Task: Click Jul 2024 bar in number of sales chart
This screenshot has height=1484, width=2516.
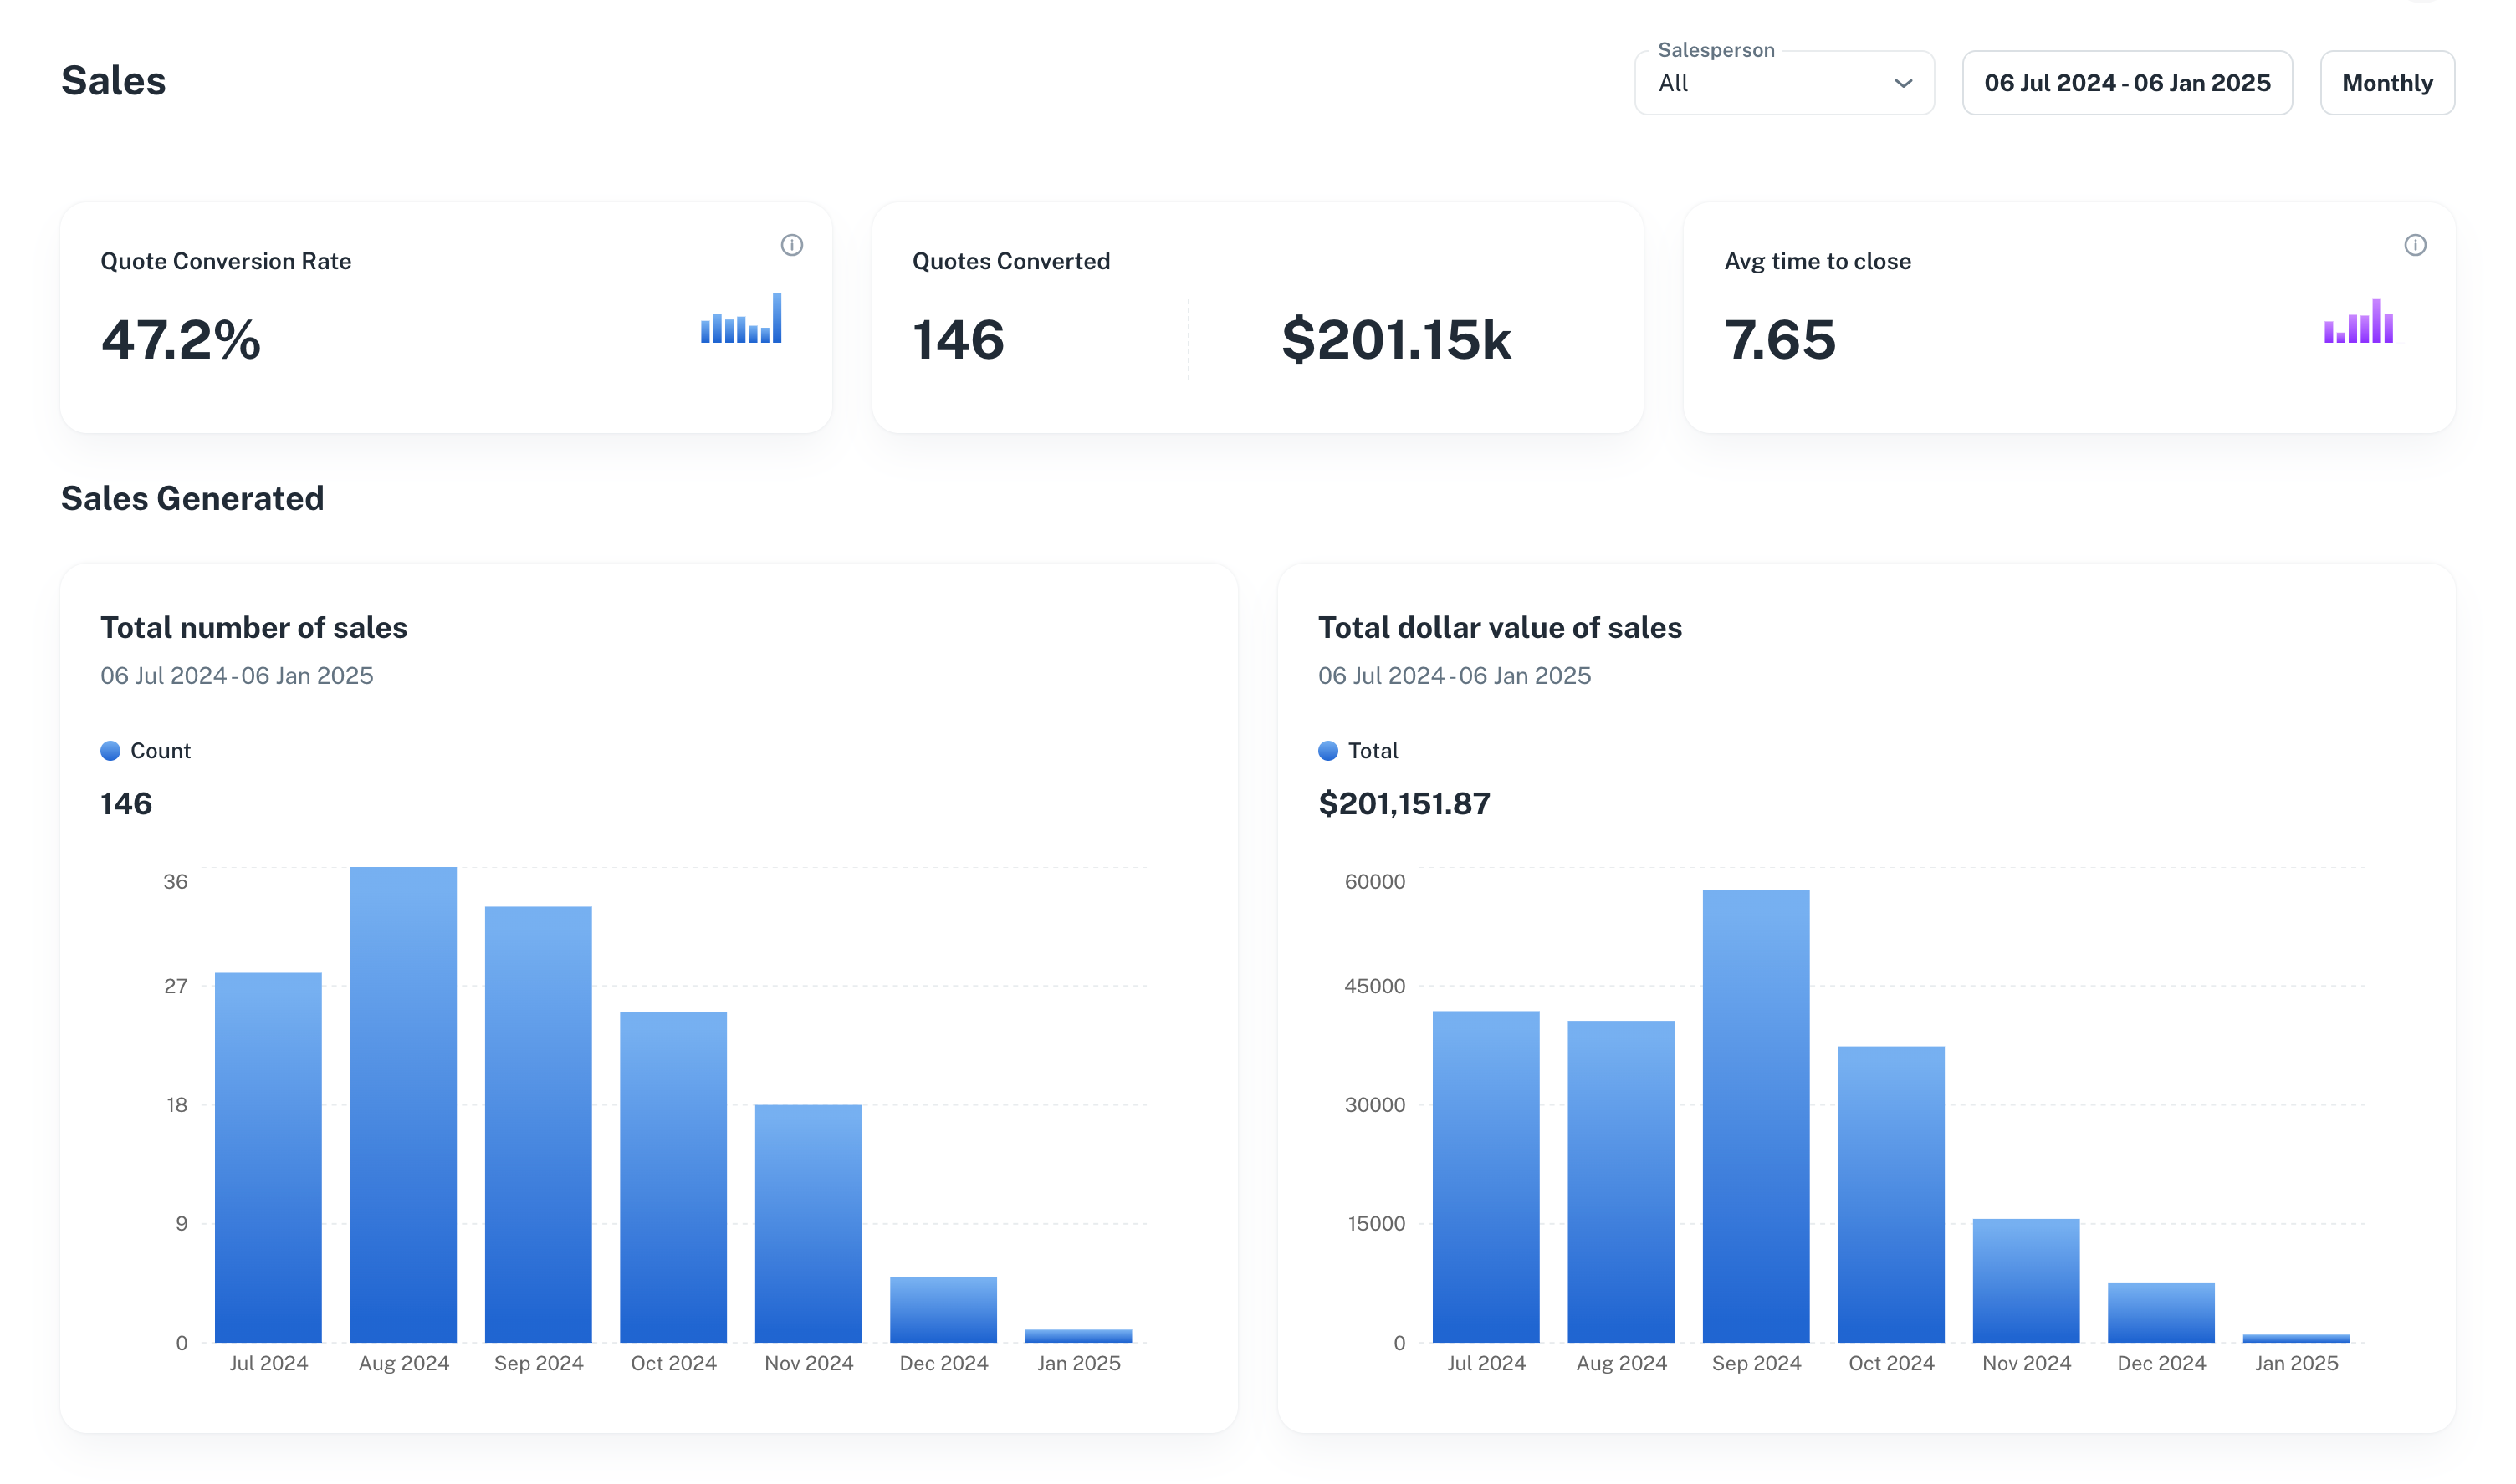Action: pyautogui.click(x=268, y=1157)
